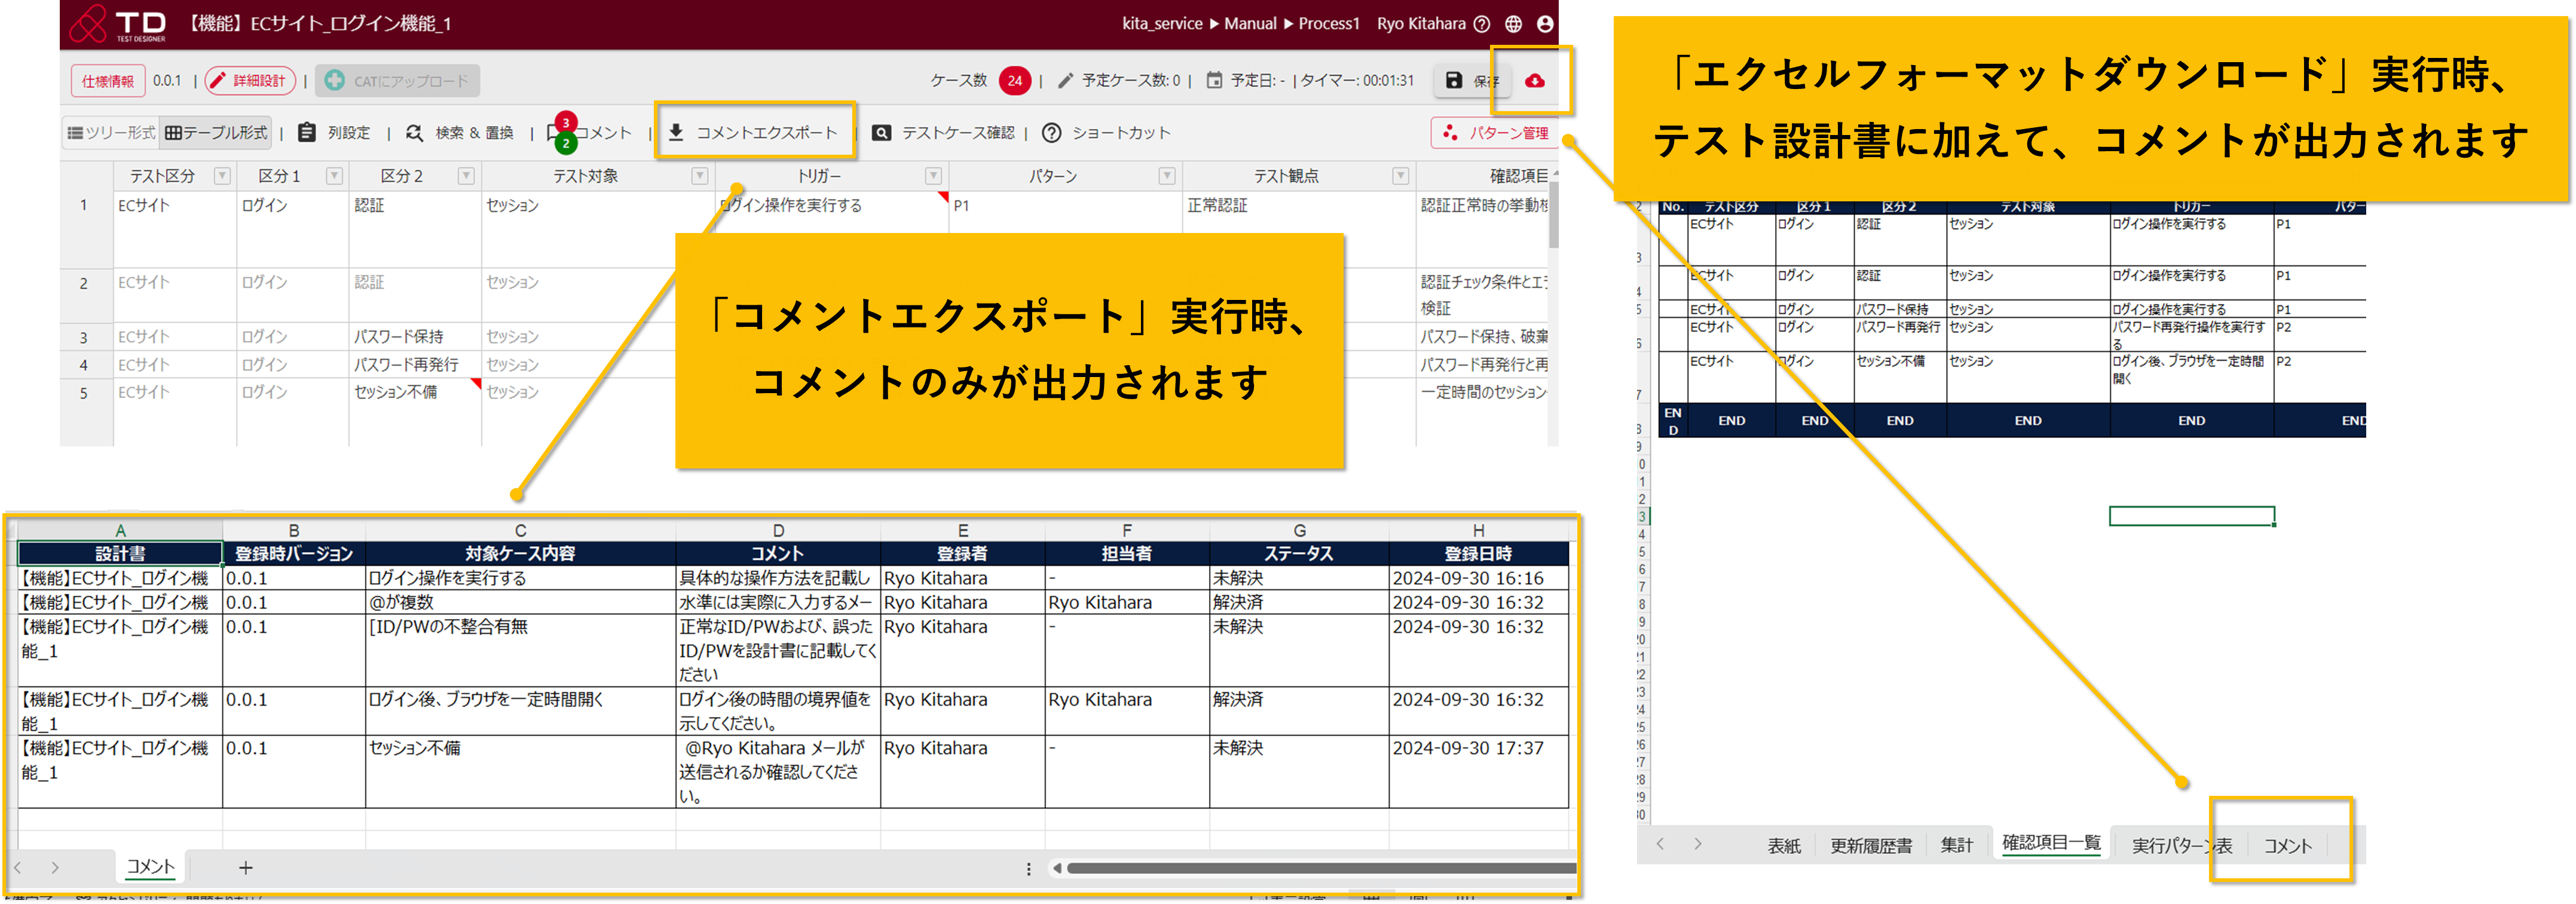
Task: Add a new sheet with plus button
Action: pos(246,868)
